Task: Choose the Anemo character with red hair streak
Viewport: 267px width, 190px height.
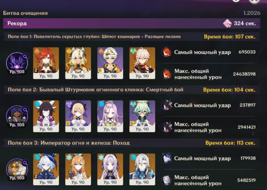Action: click(142, 63)
